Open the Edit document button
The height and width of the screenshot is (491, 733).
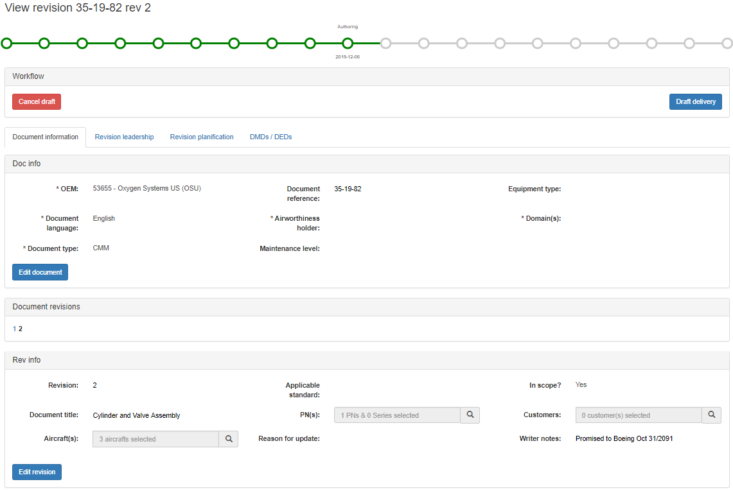point(40,272)
